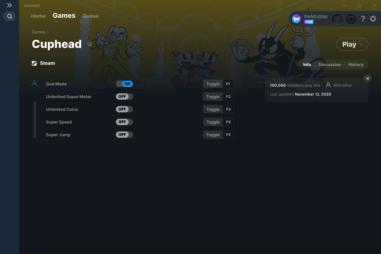Click the phone remote icon
Image resolution: width=381 pixels, height=254 pixels.
click(x=337, y=19)
